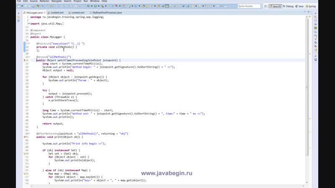The image size is (335, 188).
Task: Click the warning icon beside line 50
Action: 24,154
